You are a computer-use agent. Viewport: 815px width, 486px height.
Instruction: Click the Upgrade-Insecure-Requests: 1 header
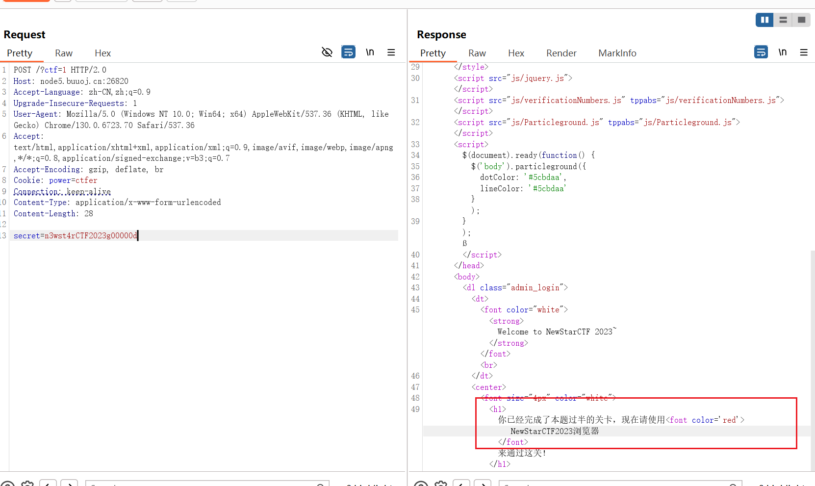(75, 103)
